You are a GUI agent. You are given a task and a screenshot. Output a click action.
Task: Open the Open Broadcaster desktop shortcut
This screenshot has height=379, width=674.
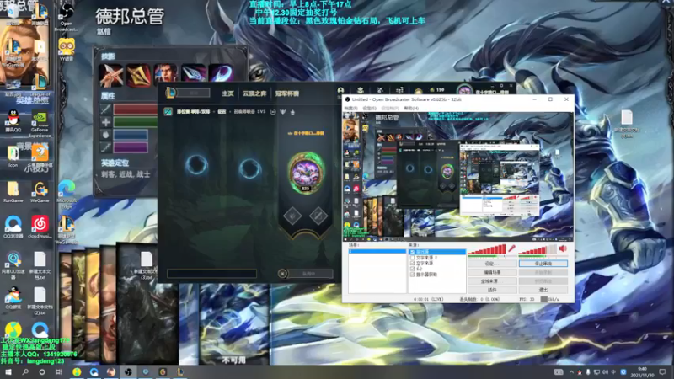67,17
